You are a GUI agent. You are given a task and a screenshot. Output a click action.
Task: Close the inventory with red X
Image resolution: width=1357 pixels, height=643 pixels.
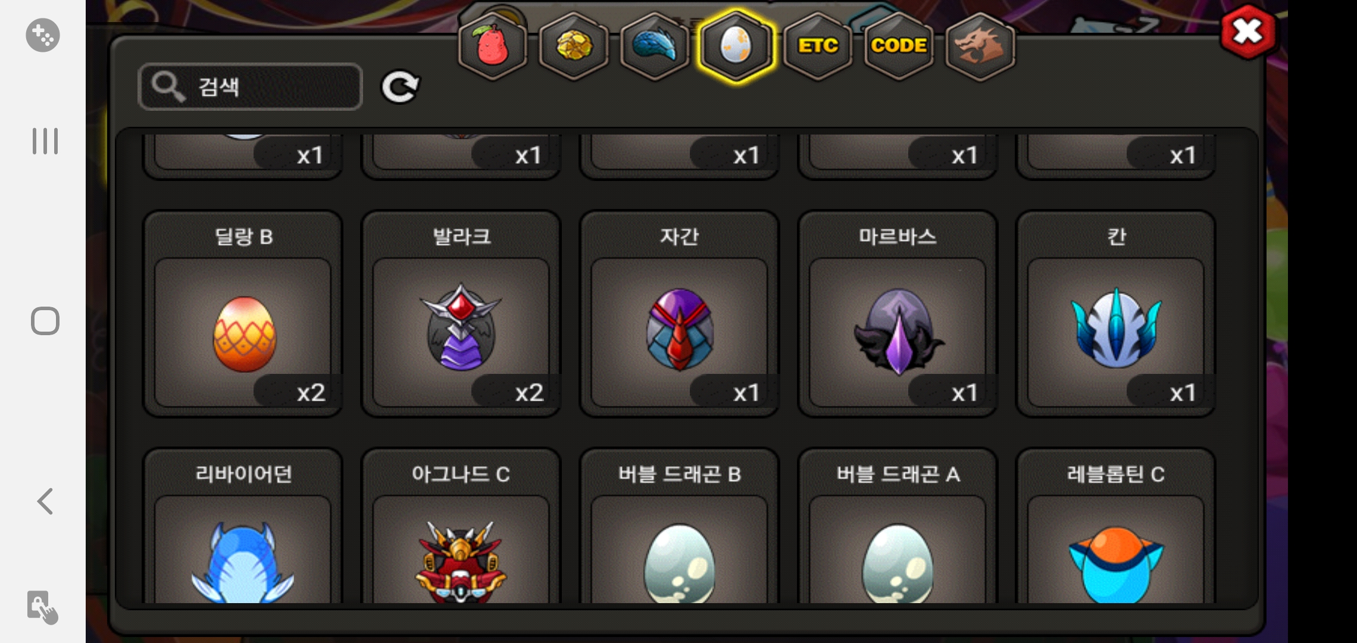pos(1247,32)
